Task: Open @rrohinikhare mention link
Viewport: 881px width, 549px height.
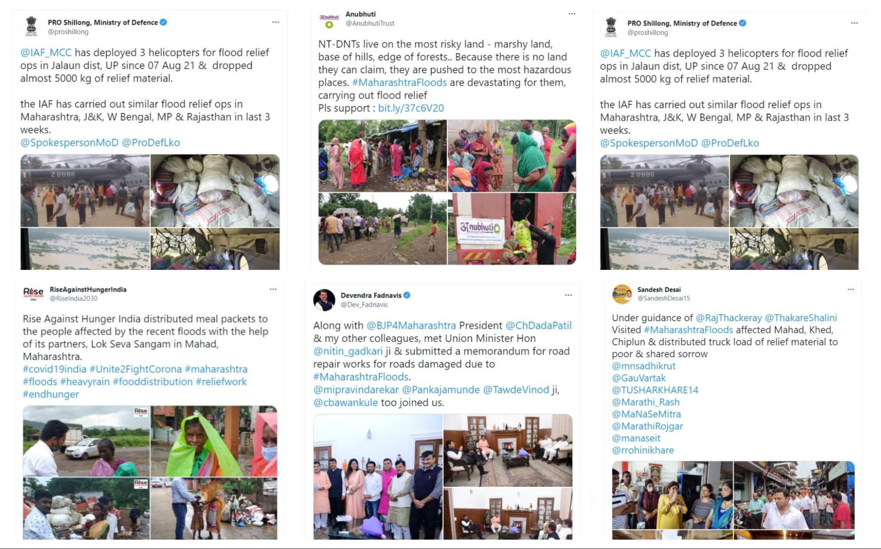Action: [643, 450]
